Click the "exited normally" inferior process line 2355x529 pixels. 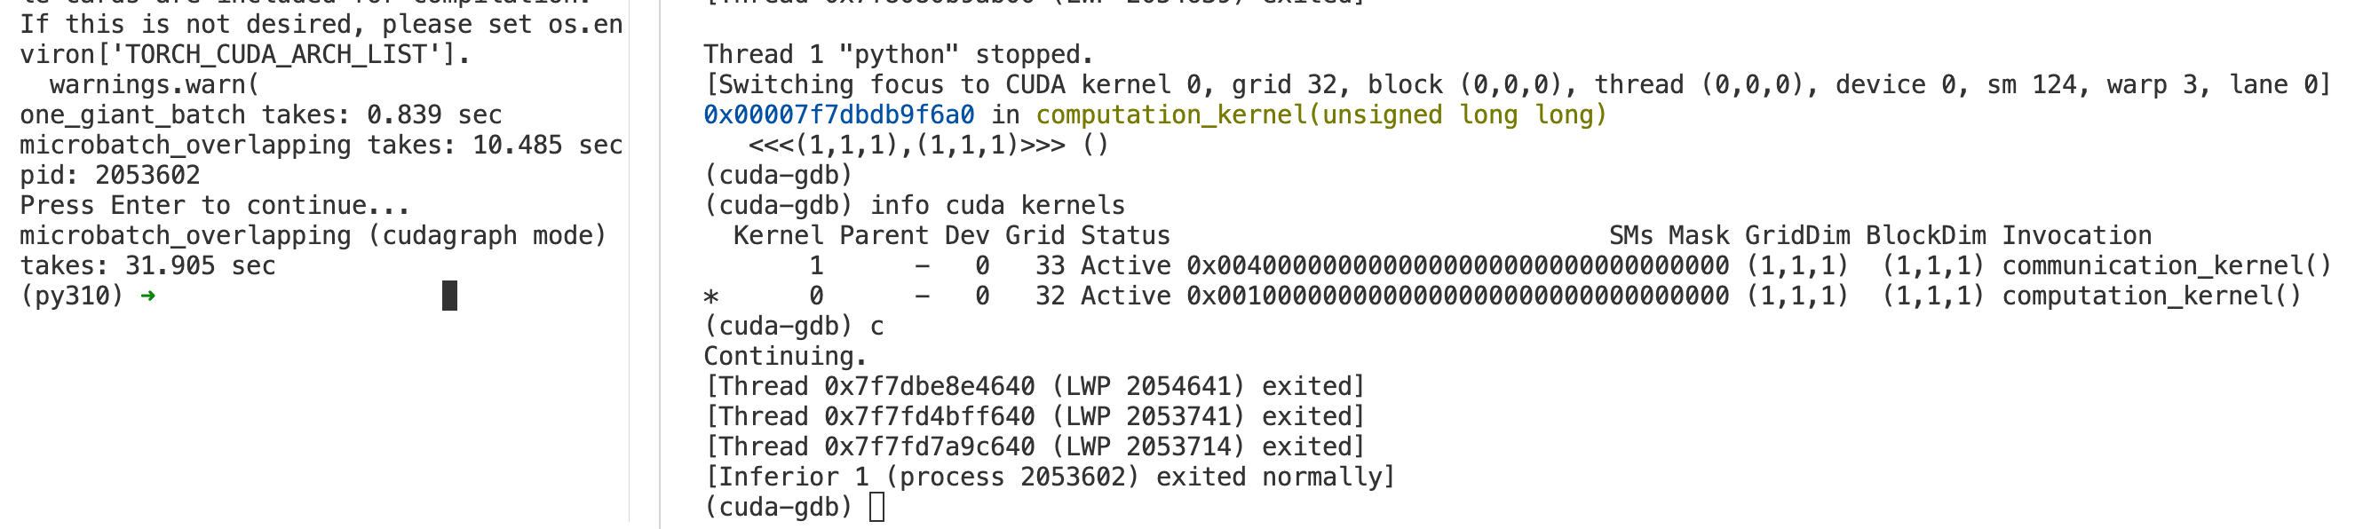[1050, 477]
